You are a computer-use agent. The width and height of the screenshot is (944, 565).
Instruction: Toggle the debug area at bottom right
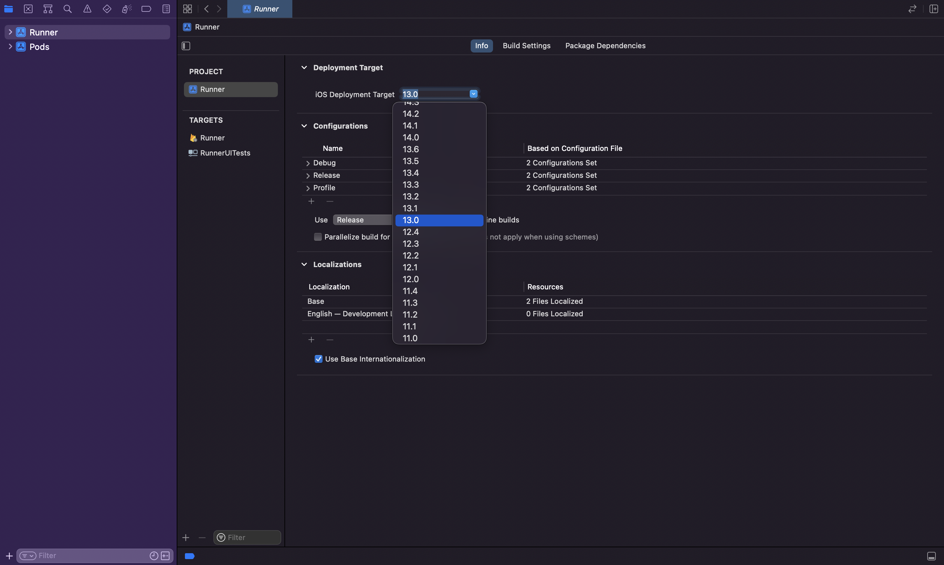coord(931,556)
